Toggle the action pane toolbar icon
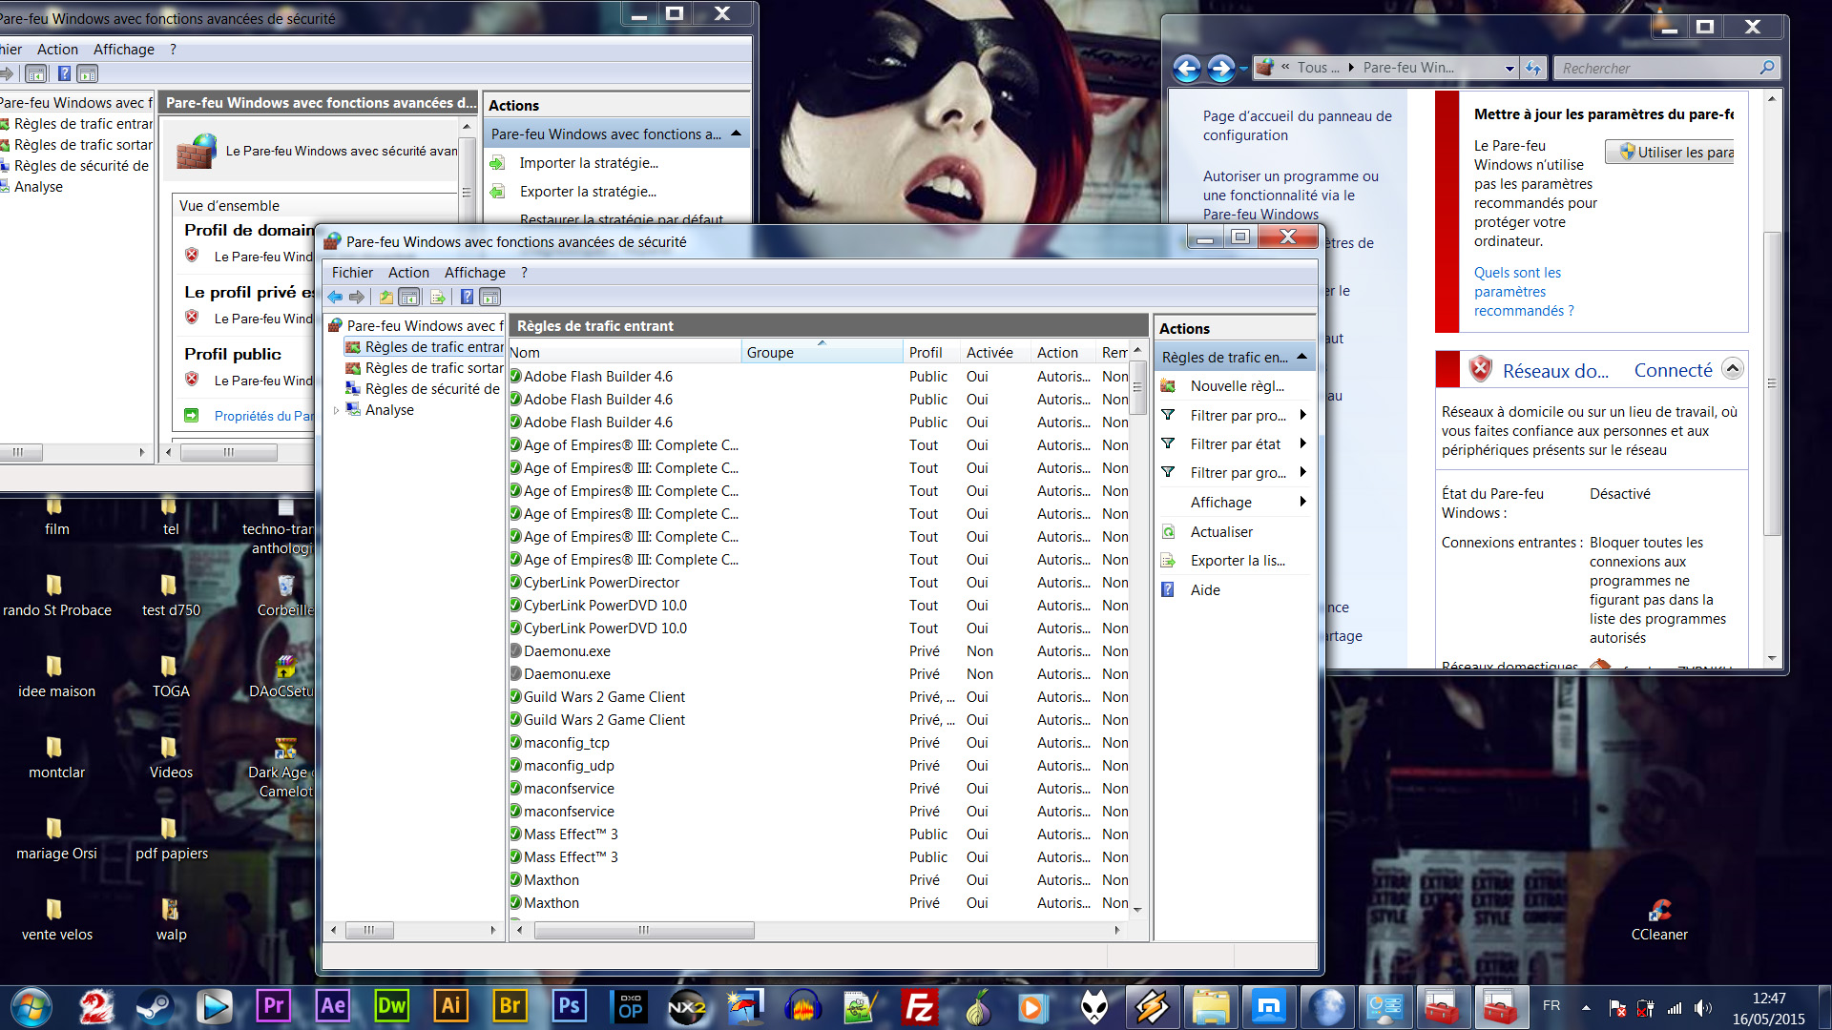The image size is (1832, 1030). tap(490, 298)
